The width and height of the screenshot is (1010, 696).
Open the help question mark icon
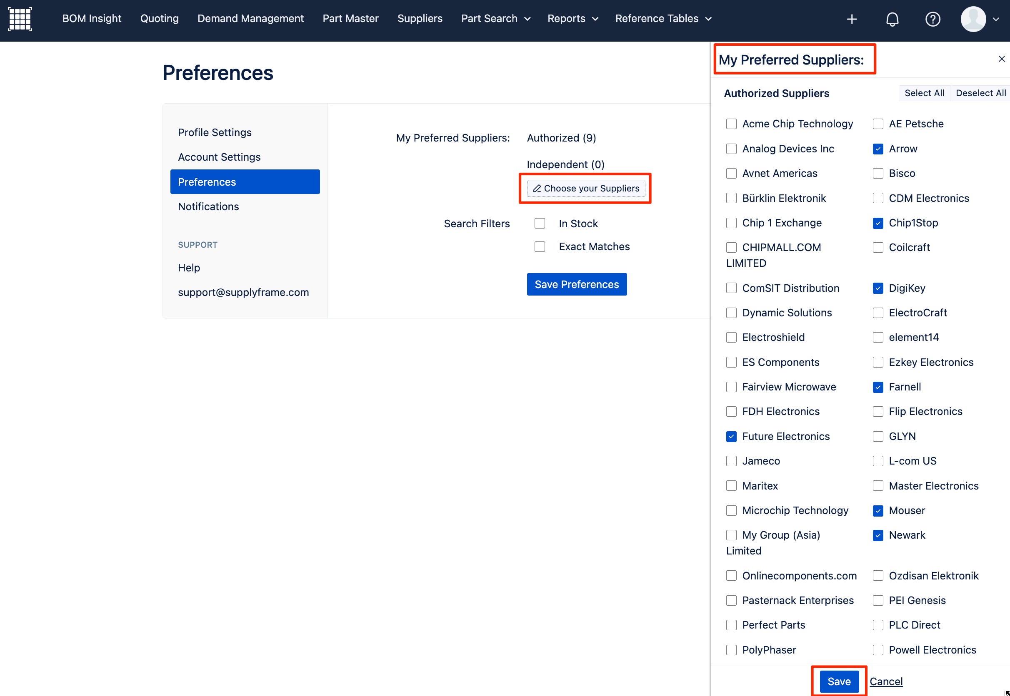(x=933, y=19)
